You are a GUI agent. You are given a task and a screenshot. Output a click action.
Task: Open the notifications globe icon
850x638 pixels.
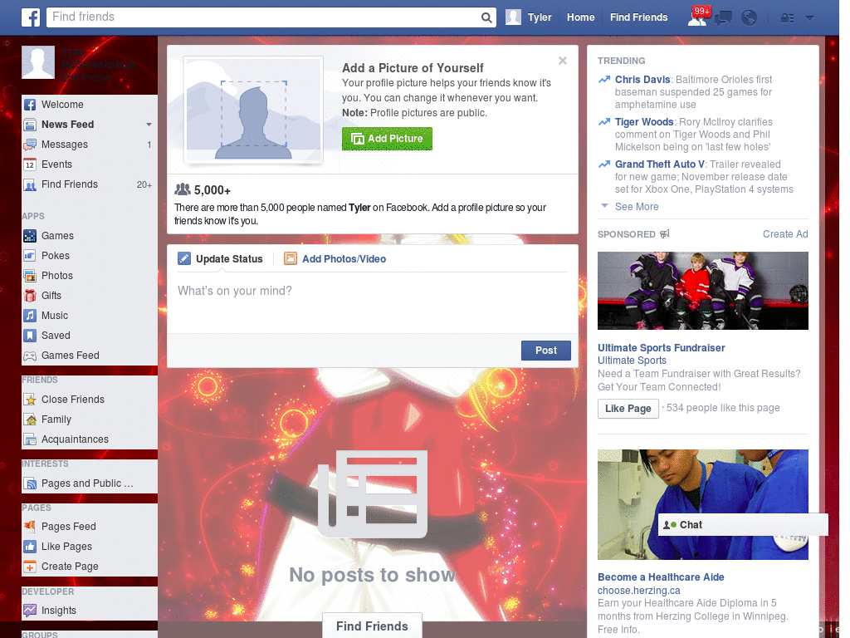point(749,18)
